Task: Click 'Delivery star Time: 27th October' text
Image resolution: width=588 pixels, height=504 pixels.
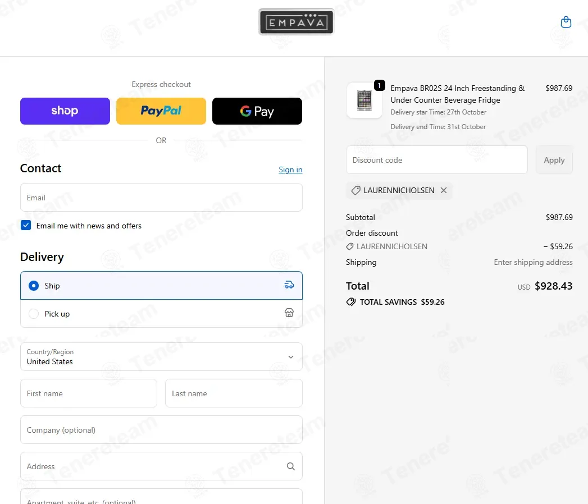Action: point(439,112)
